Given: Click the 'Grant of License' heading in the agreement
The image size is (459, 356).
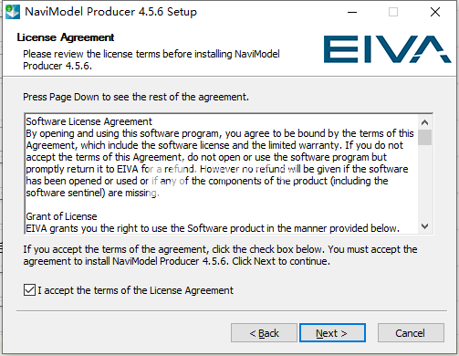Looking at the screenshot, I should 61,216.
